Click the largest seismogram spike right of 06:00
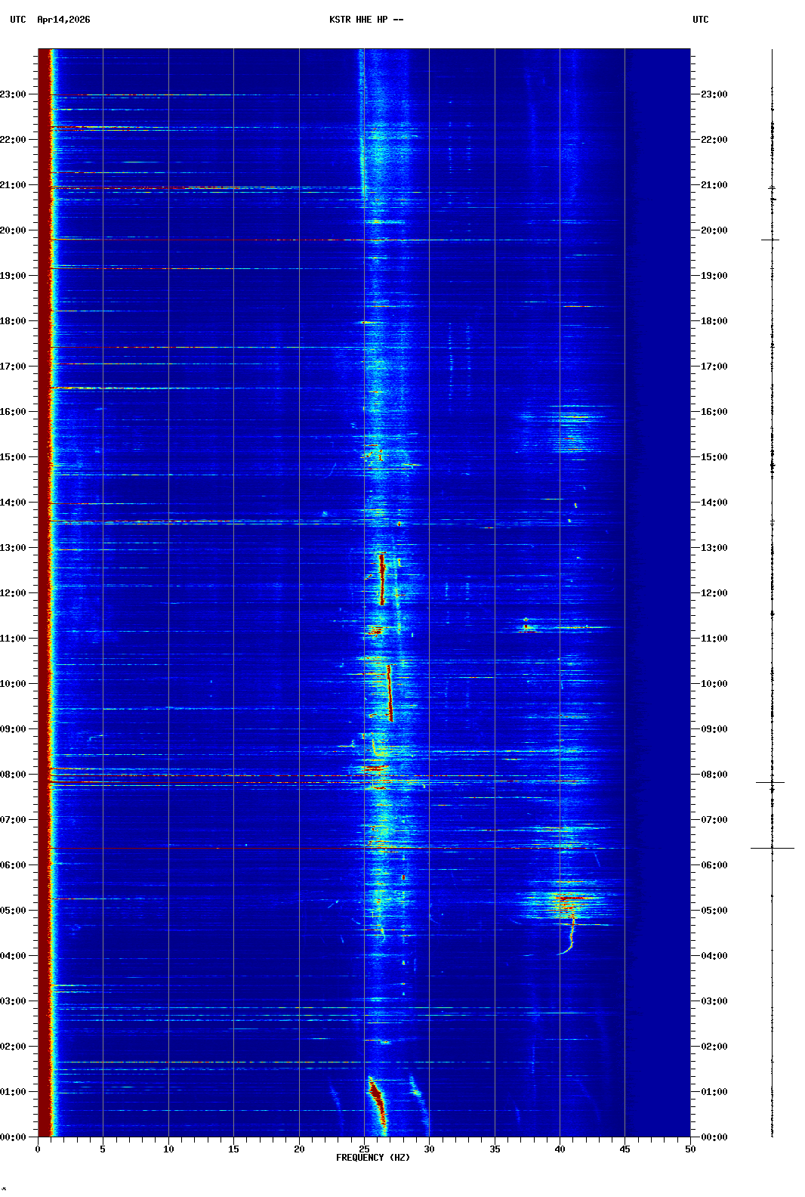The image size is (805, 1197). 772,848
